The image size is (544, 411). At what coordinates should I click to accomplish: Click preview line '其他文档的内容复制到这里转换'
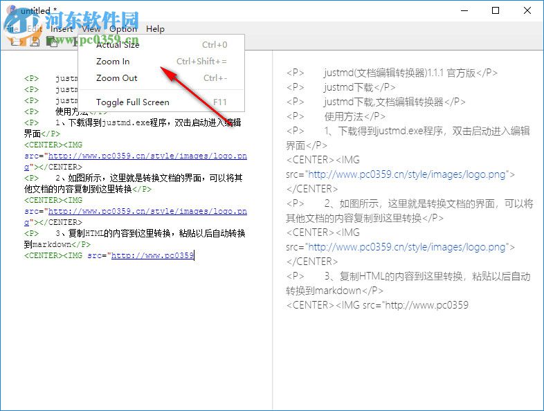coord(354,218)
